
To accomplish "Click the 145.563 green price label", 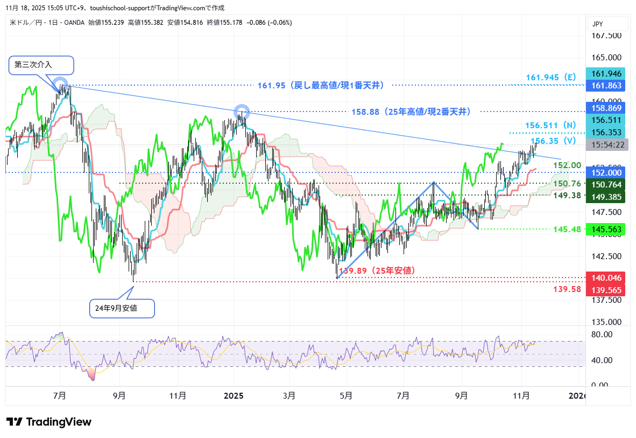I will [x=606, y=229].
